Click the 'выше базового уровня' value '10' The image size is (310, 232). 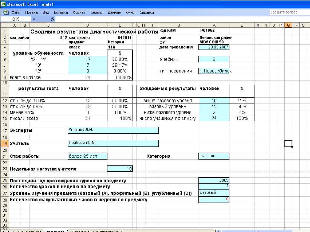coord(214,100)
